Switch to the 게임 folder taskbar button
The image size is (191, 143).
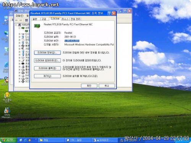click(52, 140)
